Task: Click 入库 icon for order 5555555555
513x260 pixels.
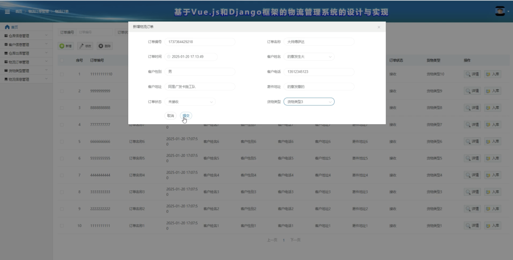Action: (x=488, y=158)
